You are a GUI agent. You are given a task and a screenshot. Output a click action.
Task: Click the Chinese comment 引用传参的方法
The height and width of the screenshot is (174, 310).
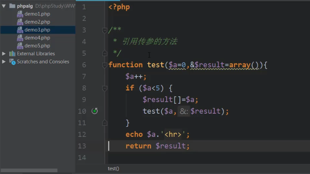point(150,42)
